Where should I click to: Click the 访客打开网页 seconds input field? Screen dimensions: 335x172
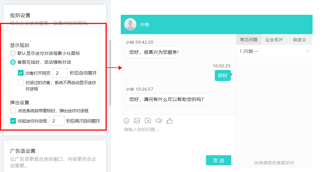tap(60, 73)
